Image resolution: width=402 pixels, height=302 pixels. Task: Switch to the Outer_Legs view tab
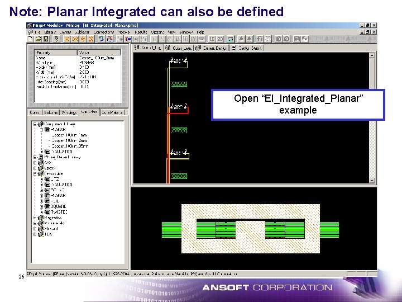tap(179, 48)
